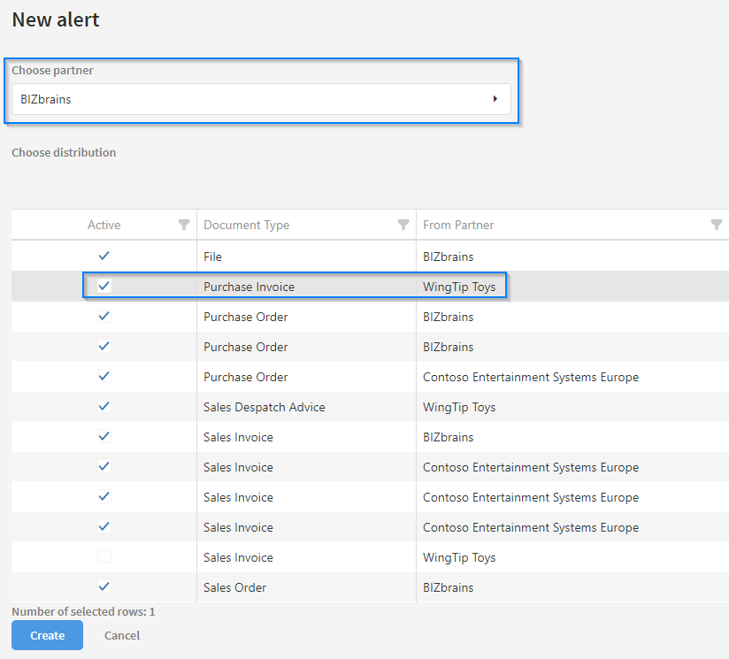This screenshot has width=729, height=659.
Task: Cancel the new alert
Action: point(122,635)
